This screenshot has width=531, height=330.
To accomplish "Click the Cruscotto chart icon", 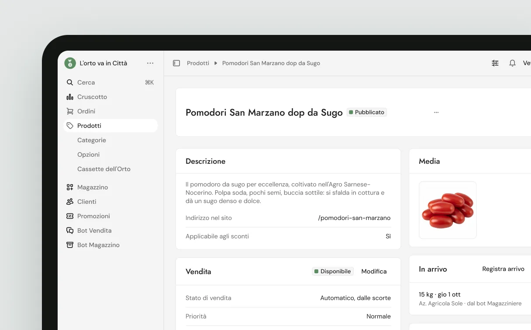I will point(70,97).
